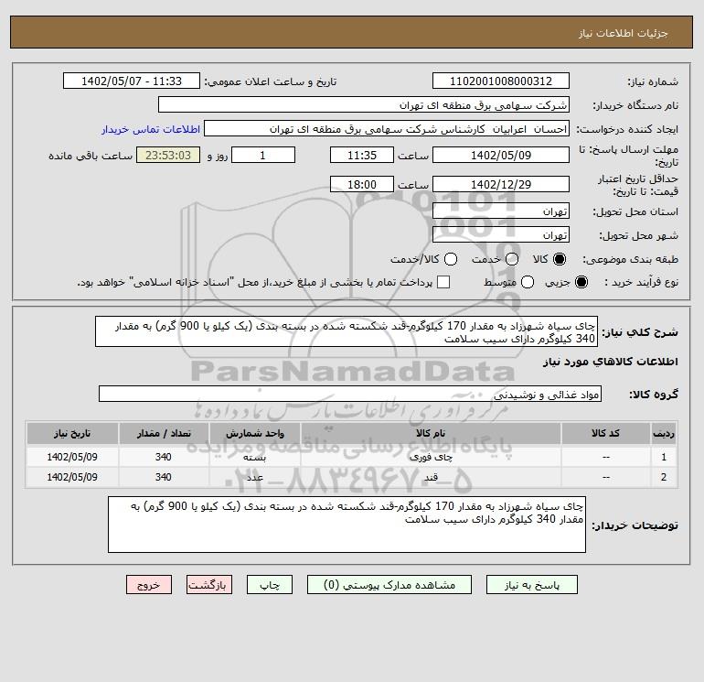Click the مشاهده مدارک پیوستی button

point(389,585)
